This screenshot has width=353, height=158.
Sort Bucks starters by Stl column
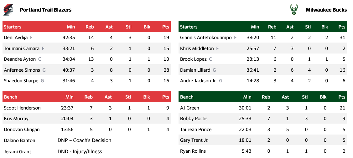[308, 27]
